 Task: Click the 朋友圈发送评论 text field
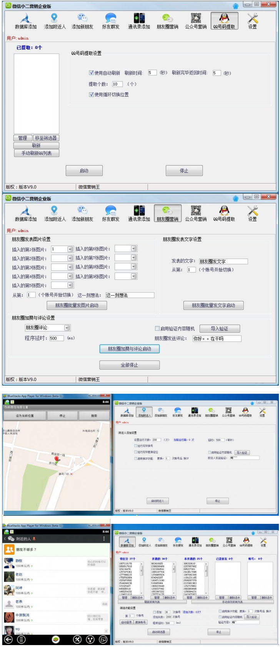point(217,339)
